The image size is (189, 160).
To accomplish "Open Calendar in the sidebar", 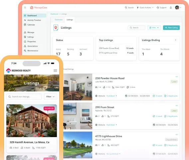I will pos(30,25).
